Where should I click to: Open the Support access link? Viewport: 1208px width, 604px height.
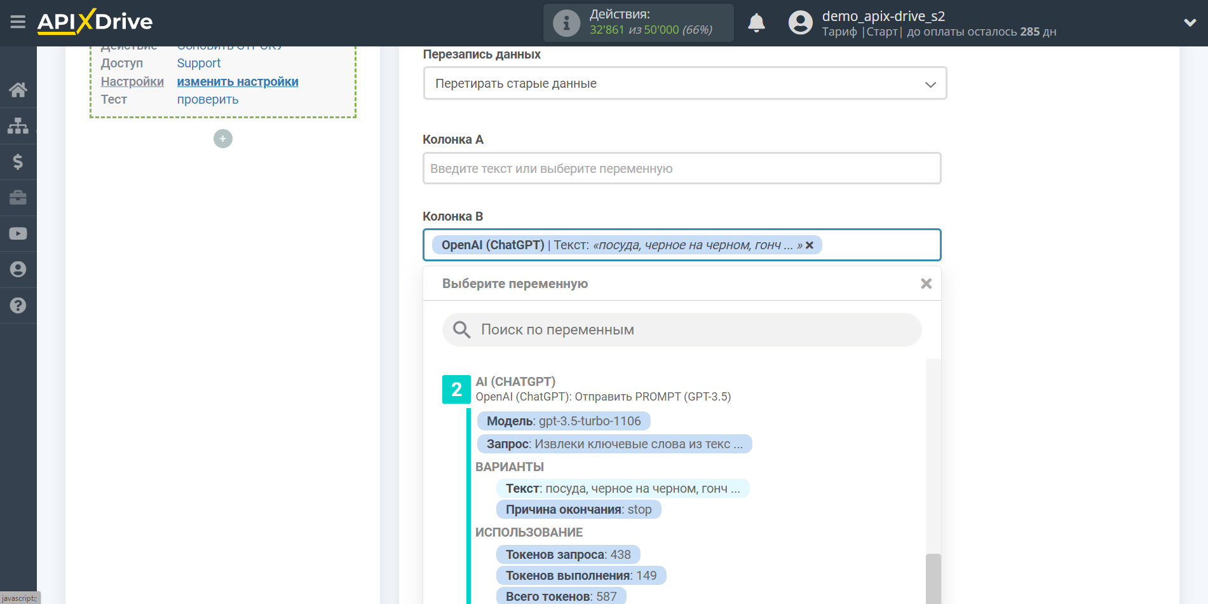[198, 63]
